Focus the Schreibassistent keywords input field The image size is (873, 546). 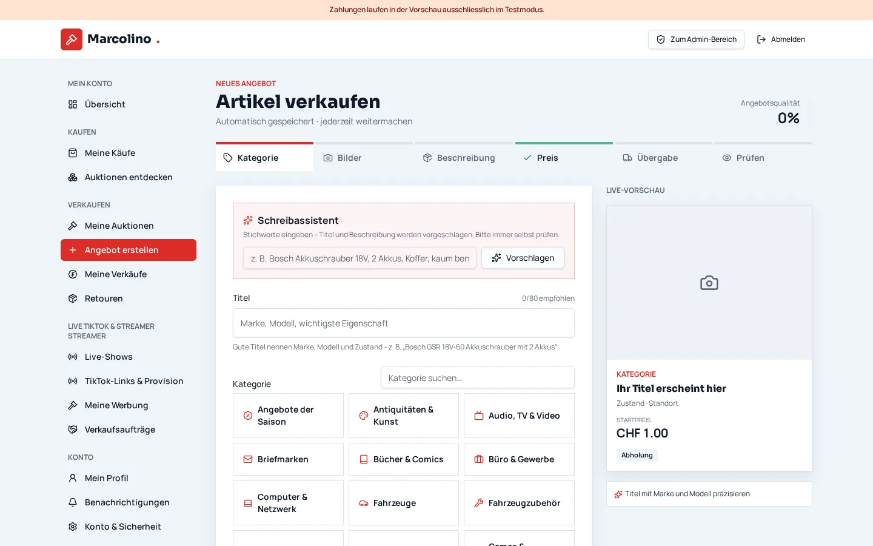click(x=360, y=258)
